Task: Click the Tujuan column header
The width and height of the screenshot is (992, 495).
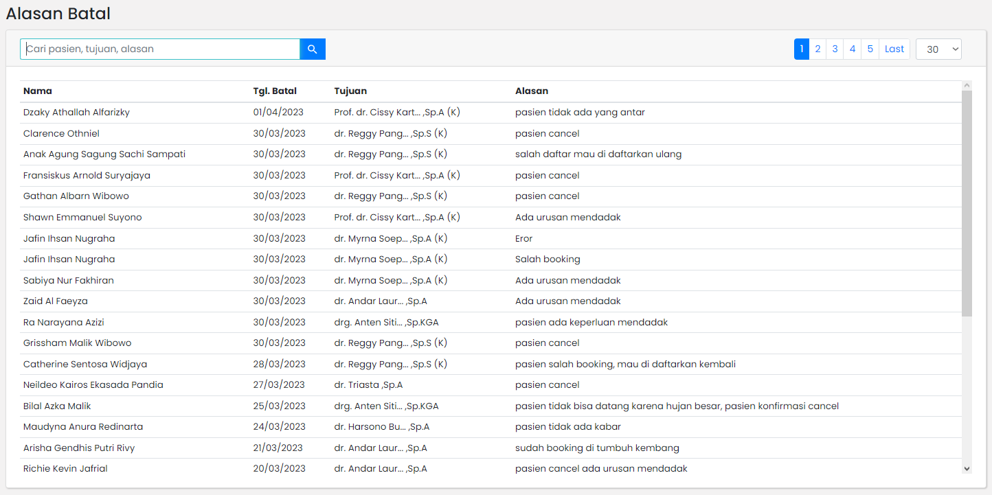Action: (350, 91)
